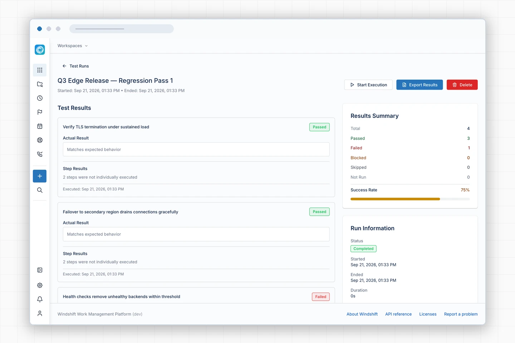Open the folder search icon in sidebar
The image size is (515, 343).
pos(40,84)
